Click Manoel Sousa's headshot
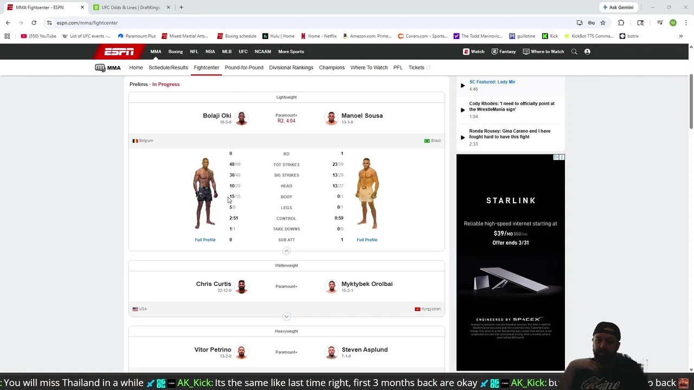This screenshot has width=694, height=390. (331, 118)
